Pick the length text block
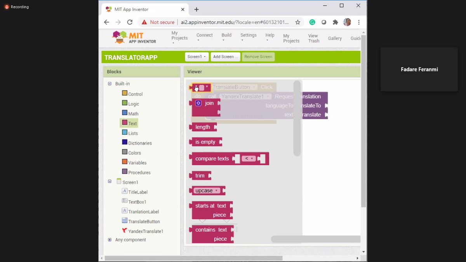The width and height of the screenshot is (466, 262). click(x=202, y=127)
